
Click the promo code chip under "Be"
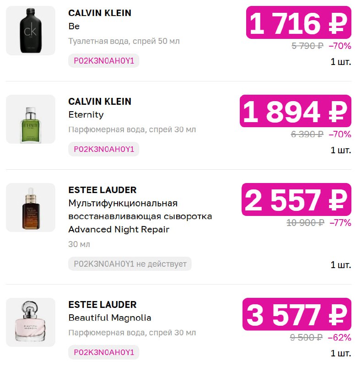click(x=104, y=60)
